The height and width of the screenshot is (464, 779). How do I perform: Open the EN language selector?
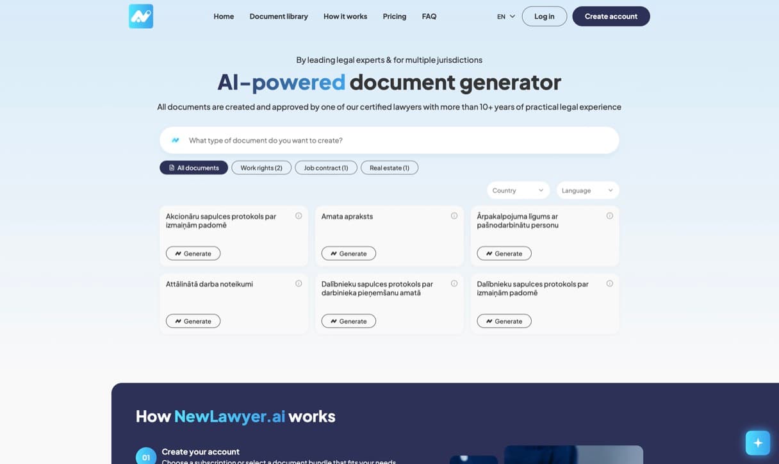point(506,17)
